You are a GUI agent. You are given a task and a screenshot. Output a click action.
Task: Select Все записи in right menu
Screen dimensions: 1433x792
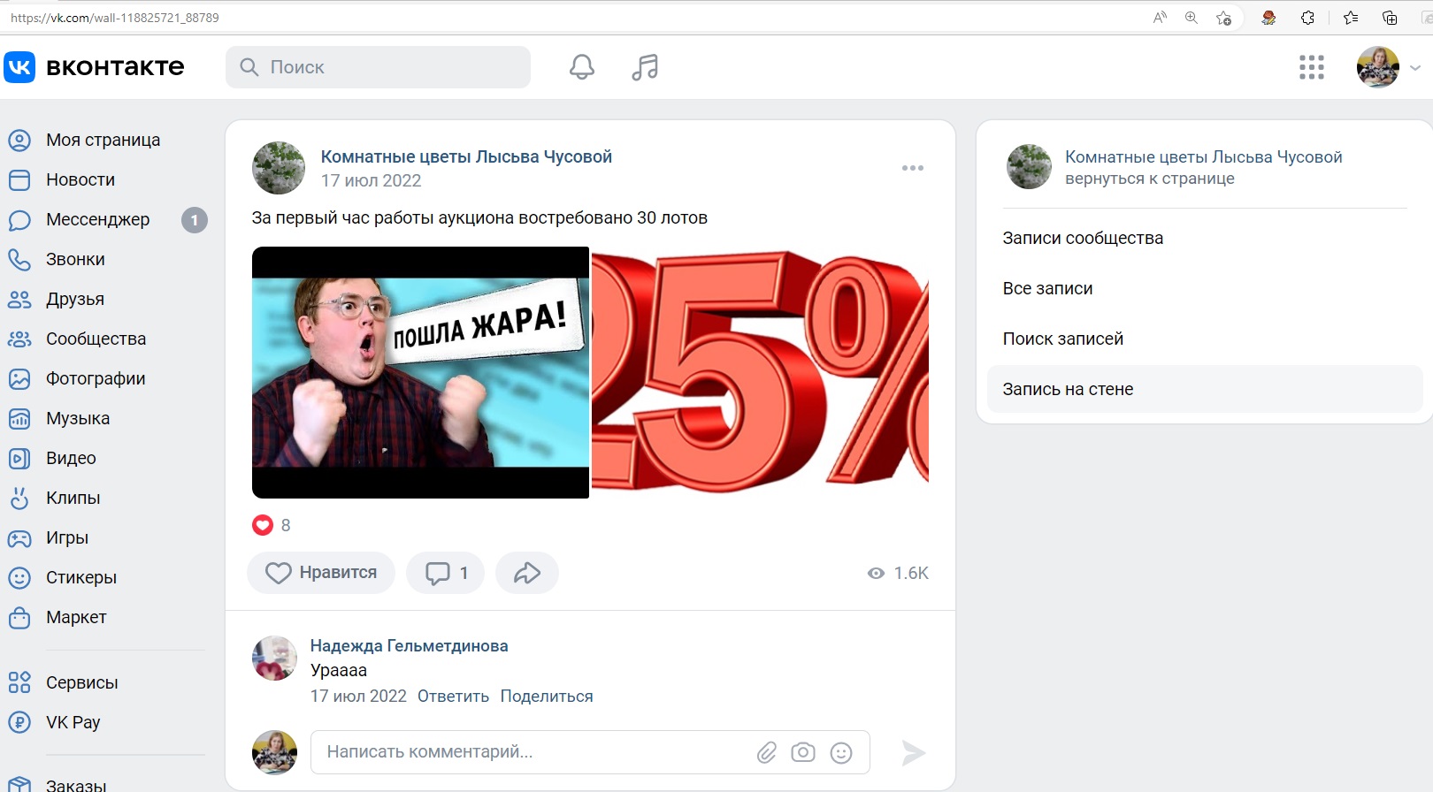1047,288
